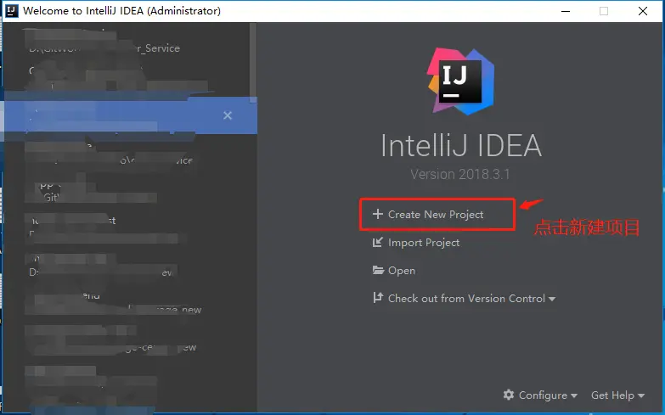Screen dimensions: 665x415
Task: Open the Configure menu label
Action: (x=543, y=395)
